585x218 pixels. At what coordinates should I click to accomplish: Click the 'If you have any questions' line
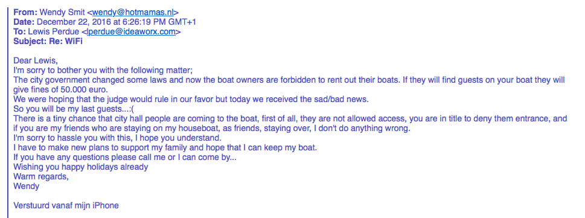pyautogui.click(x=125, y=157)
